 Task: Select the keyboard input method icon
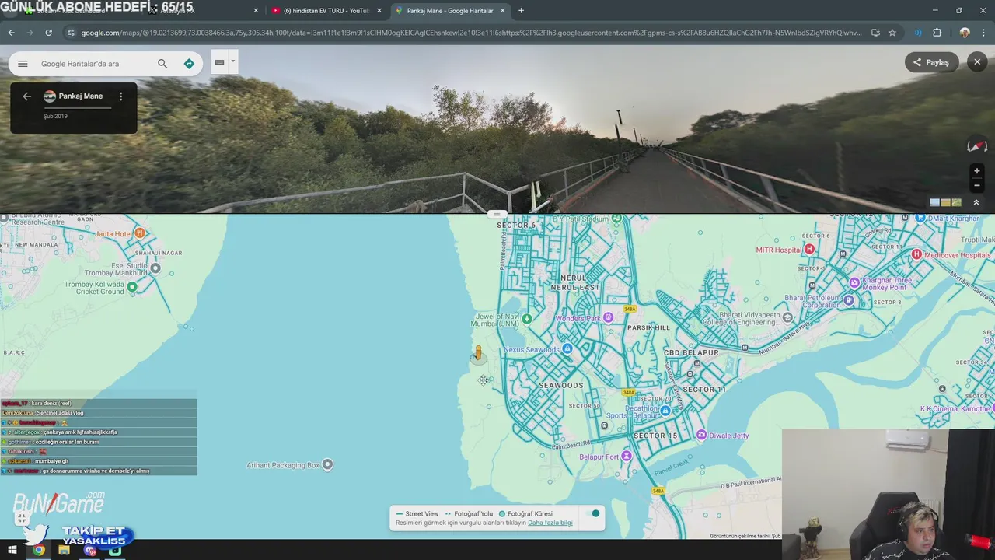pos(219,63)
